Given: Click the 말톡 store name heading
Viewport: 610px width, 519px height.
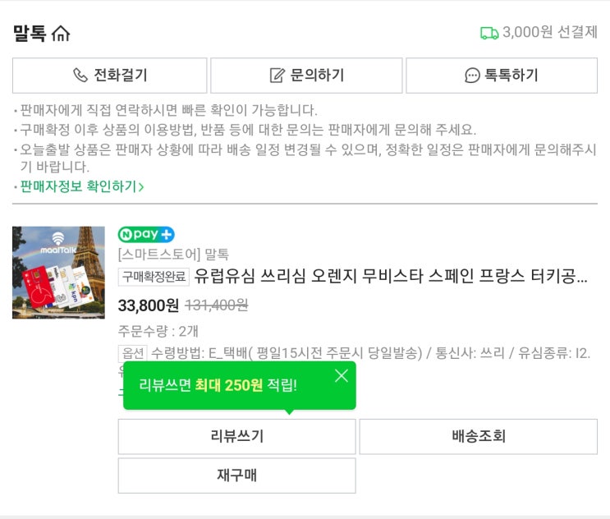Looking at the screenshot, I should coord(30,34).
